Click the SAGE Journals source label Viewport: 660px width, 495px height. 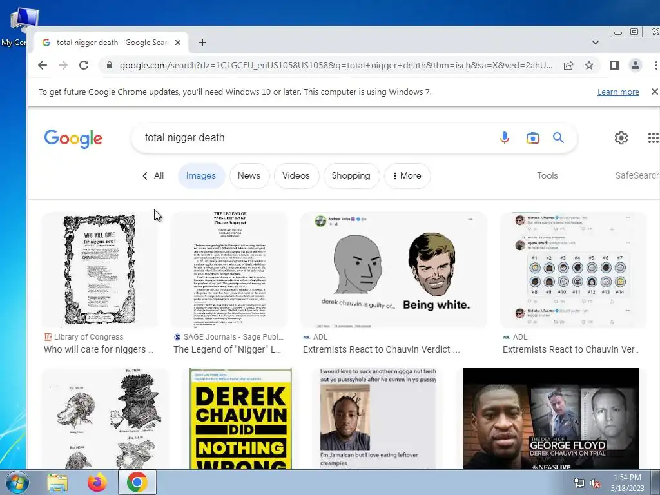click(233, 336)
